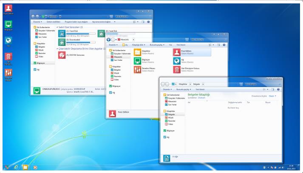Open the red recycle bin desktop icon
Image resolution: width=303 pixels, height=173 pixels.
[x=8, y=57]
